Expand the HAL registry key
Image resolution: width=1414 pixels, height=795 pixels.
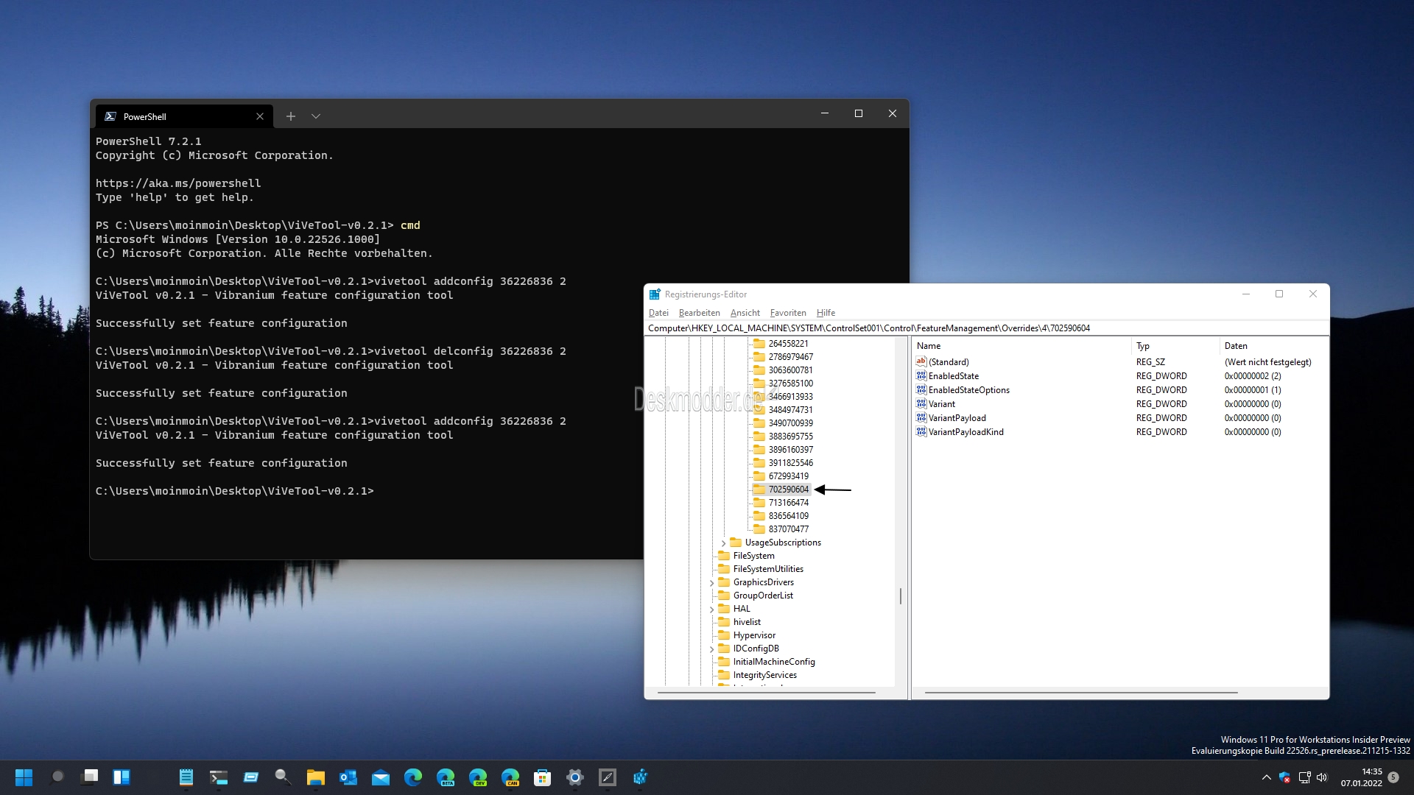coord(711,609)
